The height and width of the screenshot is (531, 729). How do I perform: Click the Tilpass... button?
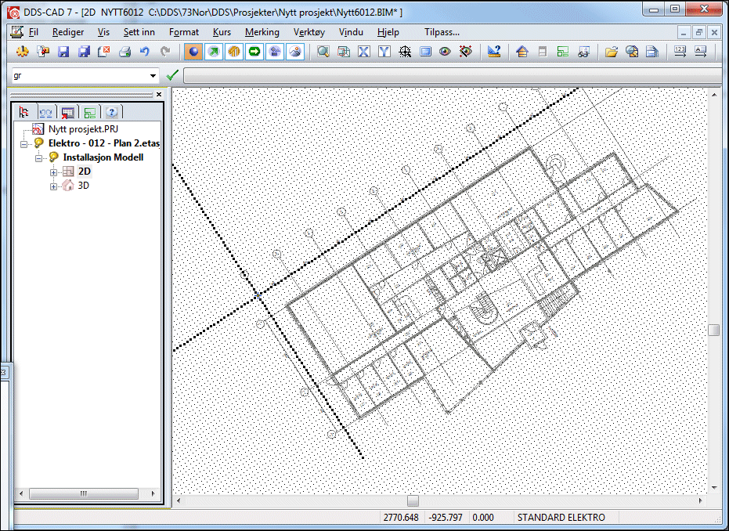[442, 32]
